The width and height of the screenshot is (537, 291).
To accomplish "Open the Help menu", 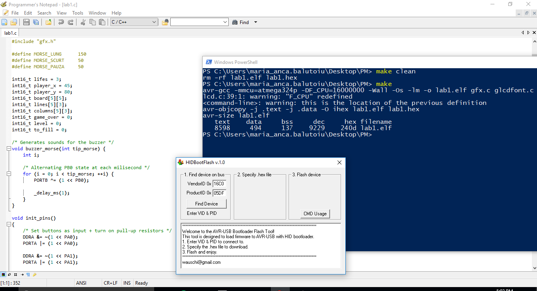I will point(117,13).
